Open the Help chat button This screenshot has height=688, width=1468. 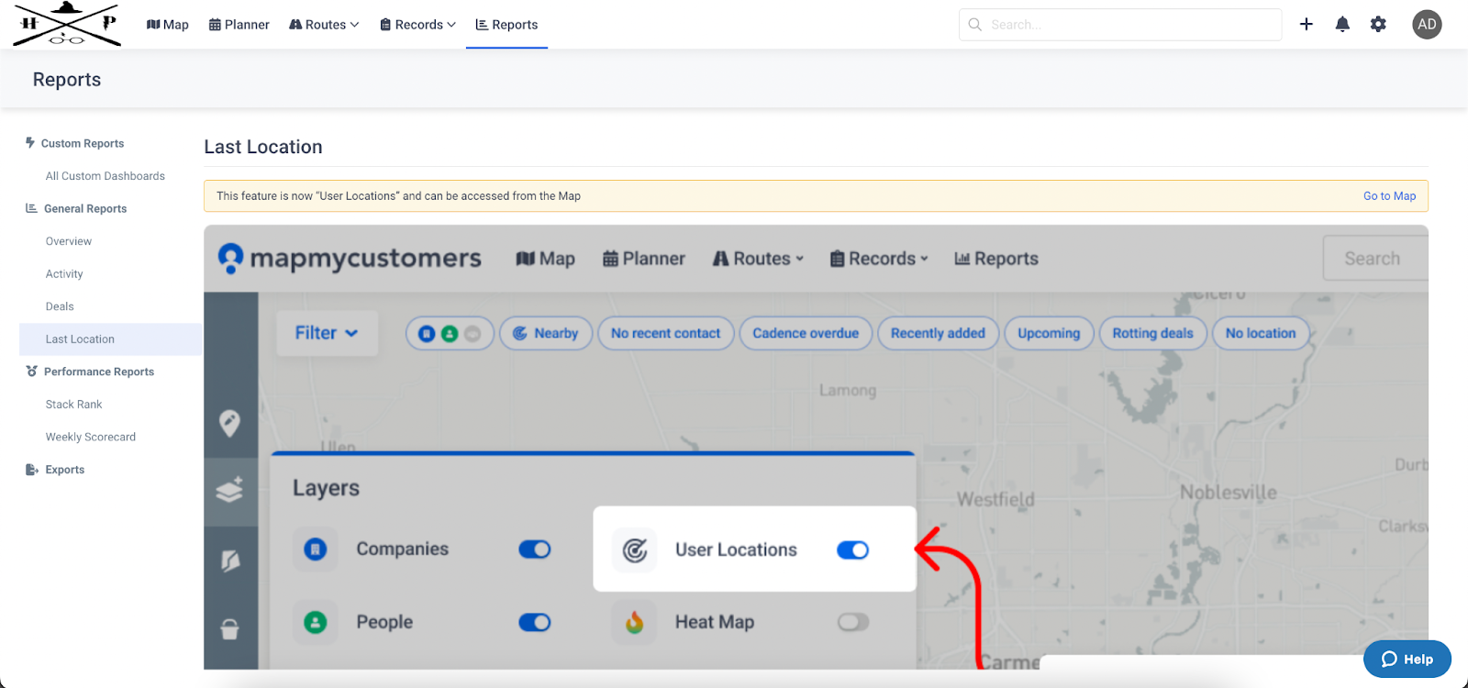click(x=1407, y=659)
